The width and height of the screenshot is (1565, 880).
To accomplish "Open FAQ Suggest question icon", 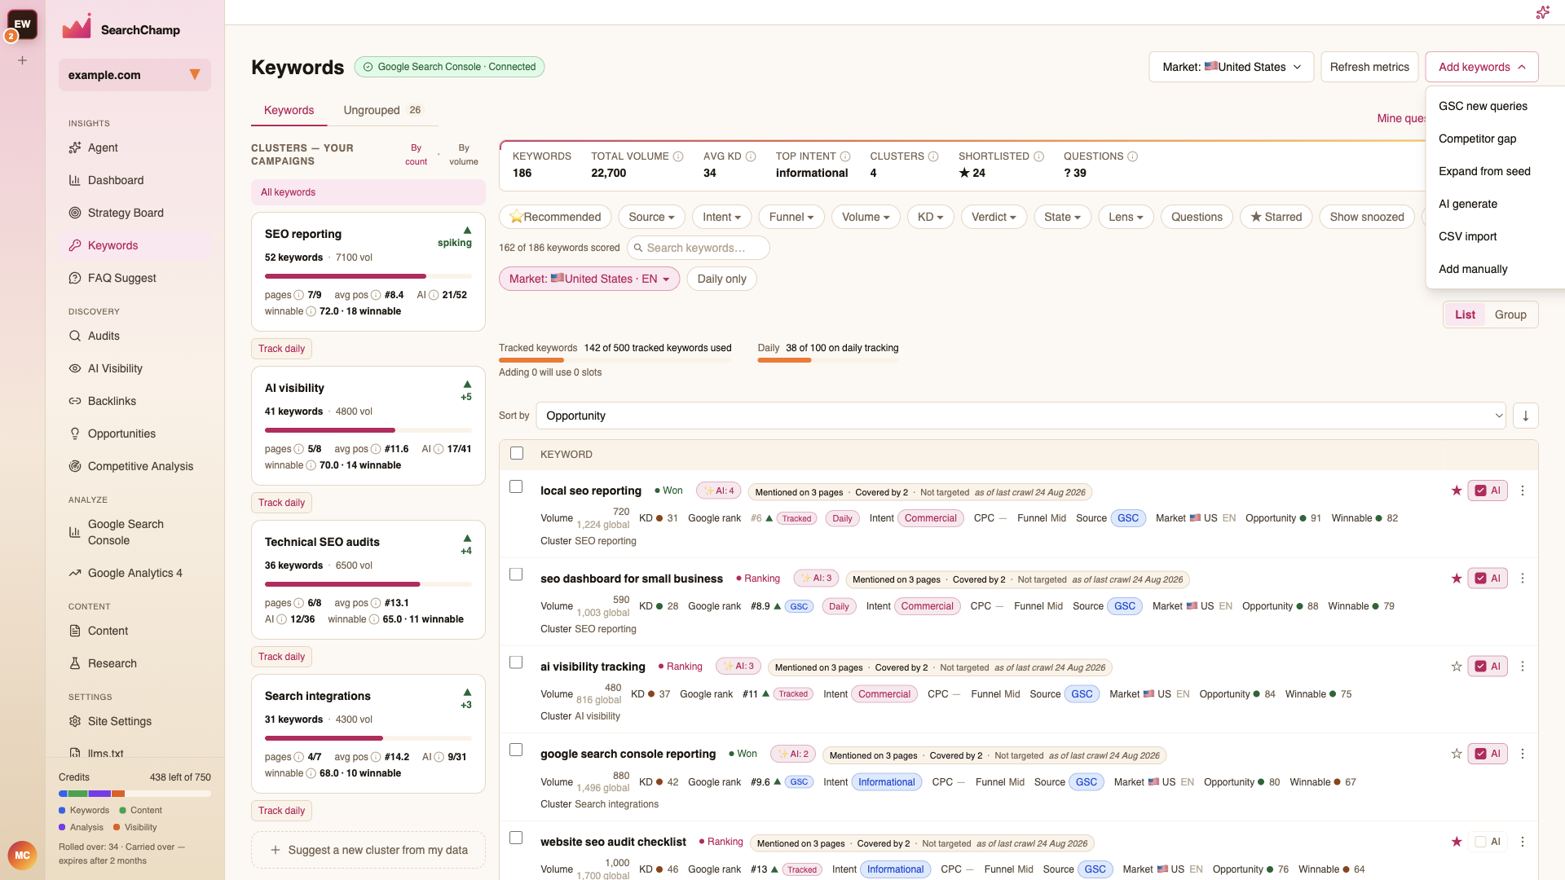I will (x=75, y=278).
